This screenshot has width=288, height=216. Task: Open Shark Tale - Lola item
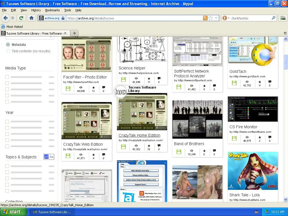[244, 195]
